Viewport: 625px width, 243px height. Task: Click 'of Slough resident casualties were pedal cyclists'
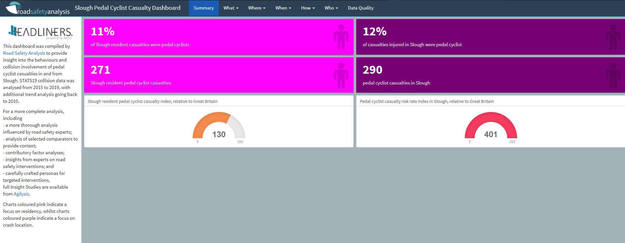tap(140, 45)
